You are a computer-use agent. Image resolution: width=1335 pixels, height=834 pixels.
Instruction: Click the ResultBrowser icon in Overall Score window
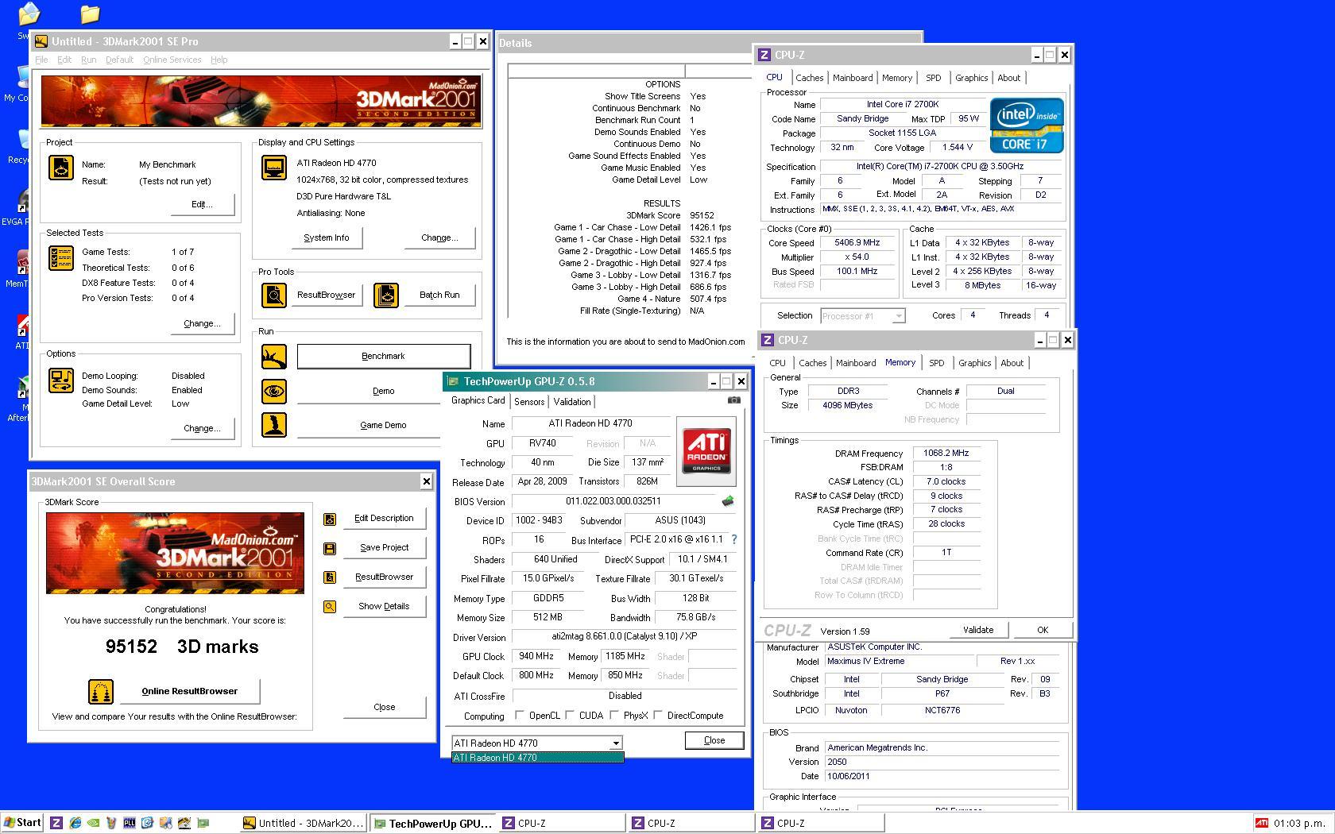[330, 577]
